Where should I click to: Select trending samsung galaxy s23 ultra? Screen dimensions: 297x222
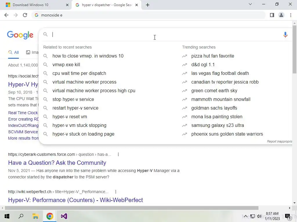(218, 125)
